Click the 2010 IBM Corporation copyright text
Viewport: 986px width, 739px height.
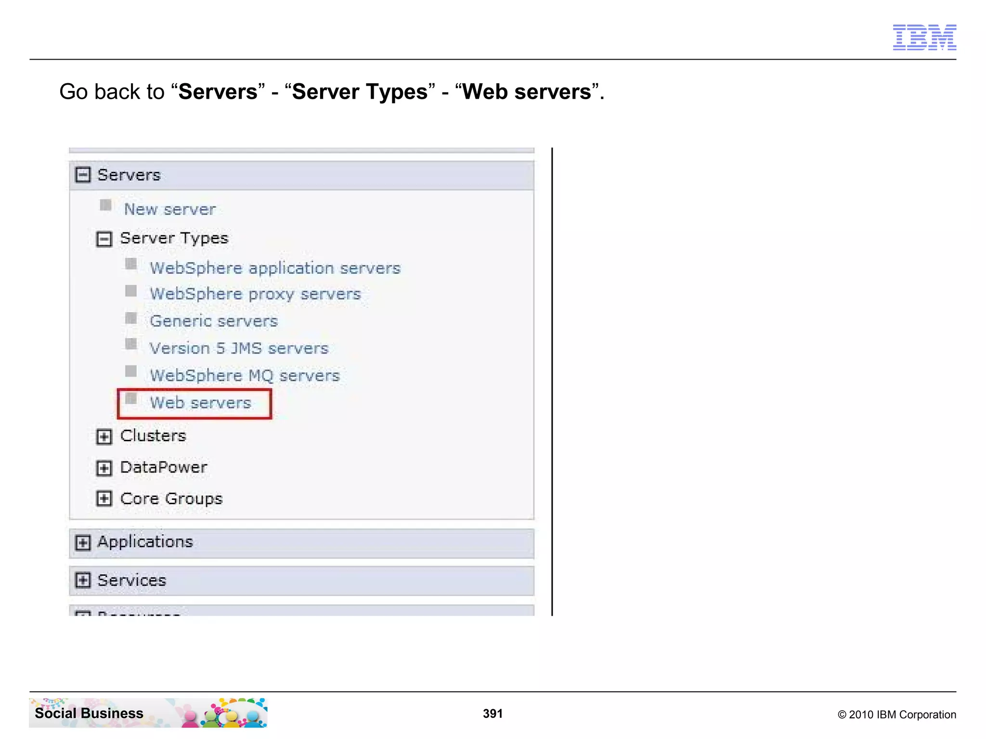[897, 714]
